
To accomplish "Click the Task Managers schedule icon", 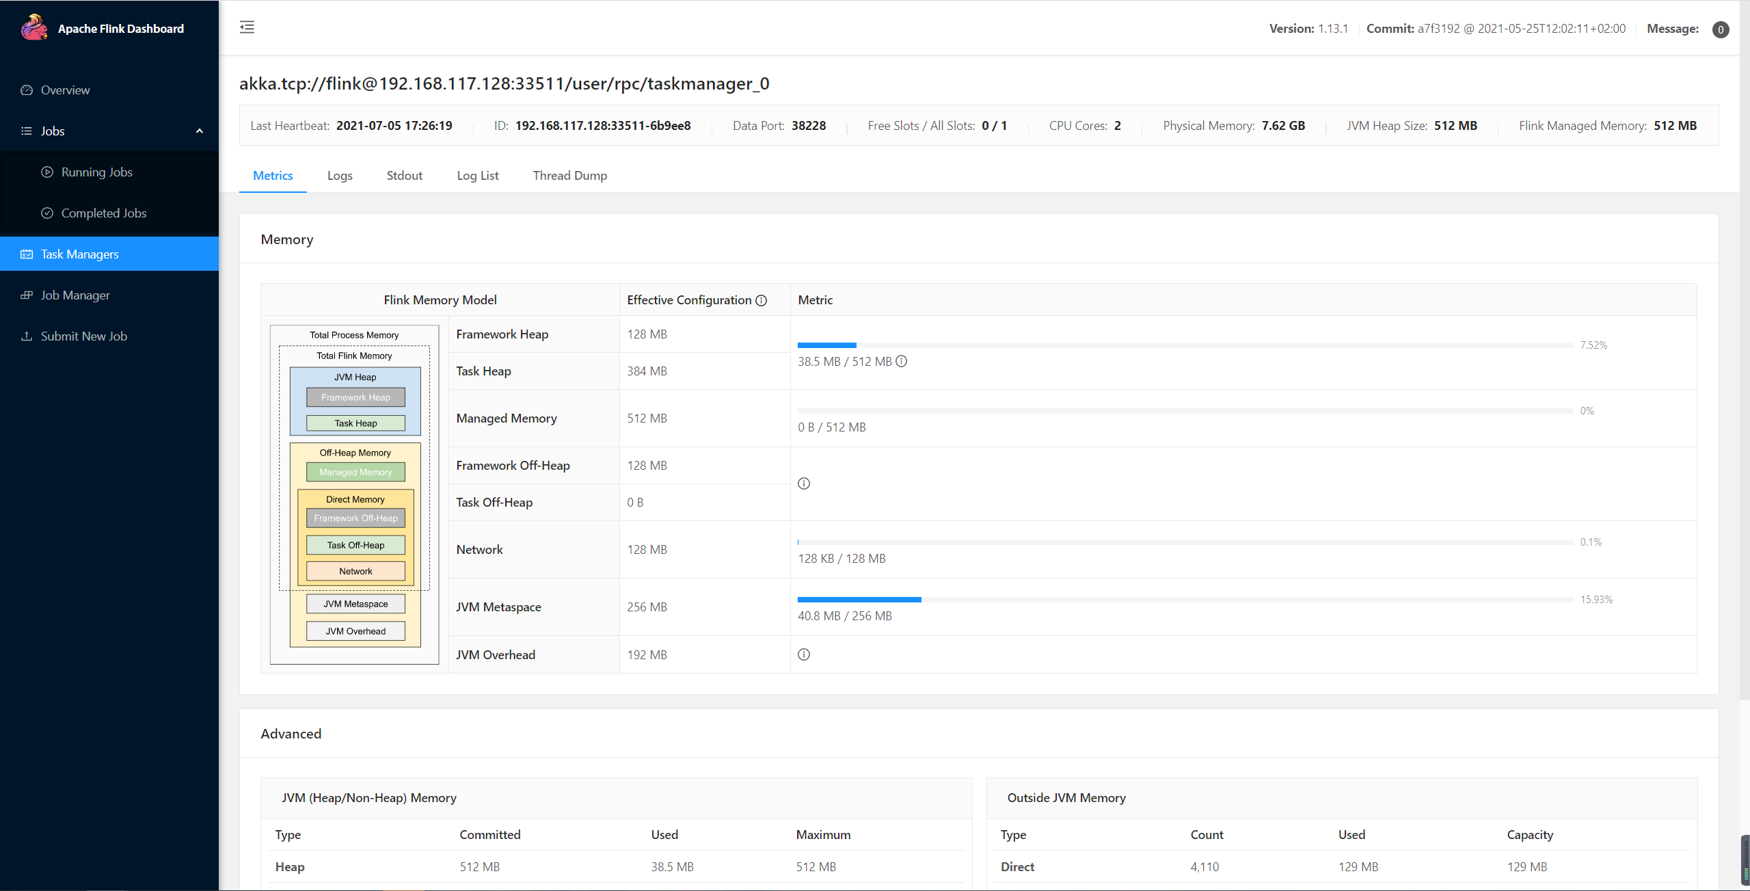I will (27, 254).
